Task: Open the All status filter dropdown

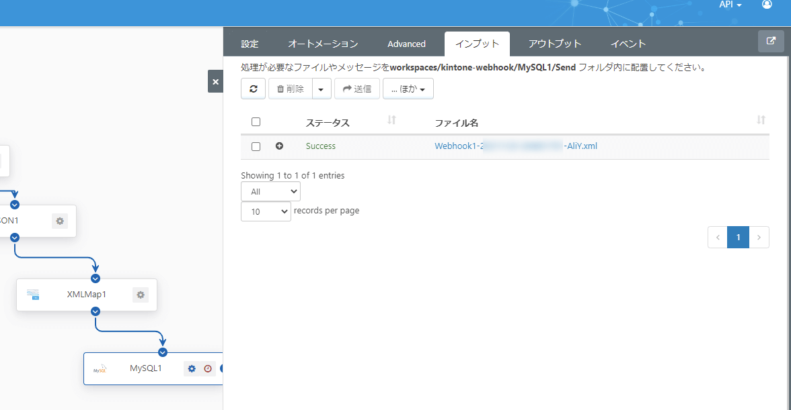Action: [x=270, y=191]
